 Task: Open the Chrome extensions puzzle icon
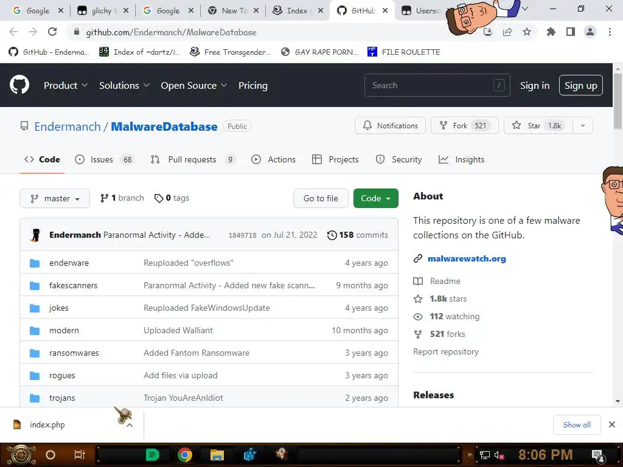coord(551,32)
